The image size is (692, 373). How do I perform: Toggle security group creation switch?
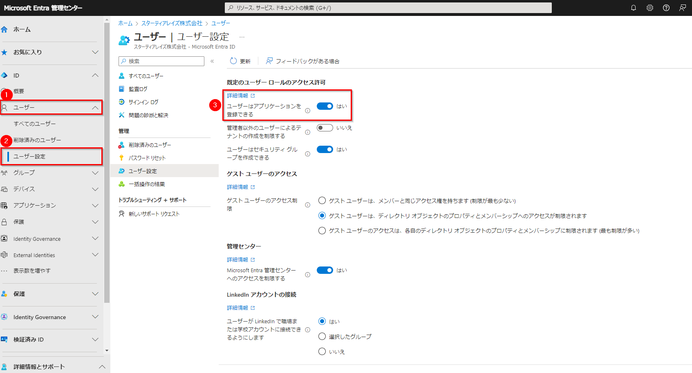tap(325, 149)
